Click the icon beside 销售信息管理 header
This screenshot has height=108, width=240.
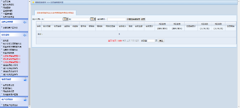click(x=25, y=22)
